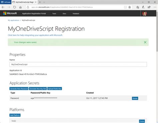Click the page vertical scrollbar
Screen dimensions: 158x123
point(157,67)
